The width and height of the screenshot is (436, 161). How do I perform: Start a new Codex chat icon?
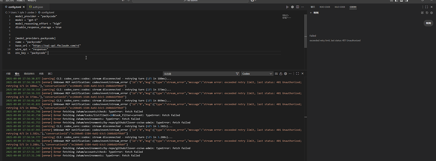[422, 13]
